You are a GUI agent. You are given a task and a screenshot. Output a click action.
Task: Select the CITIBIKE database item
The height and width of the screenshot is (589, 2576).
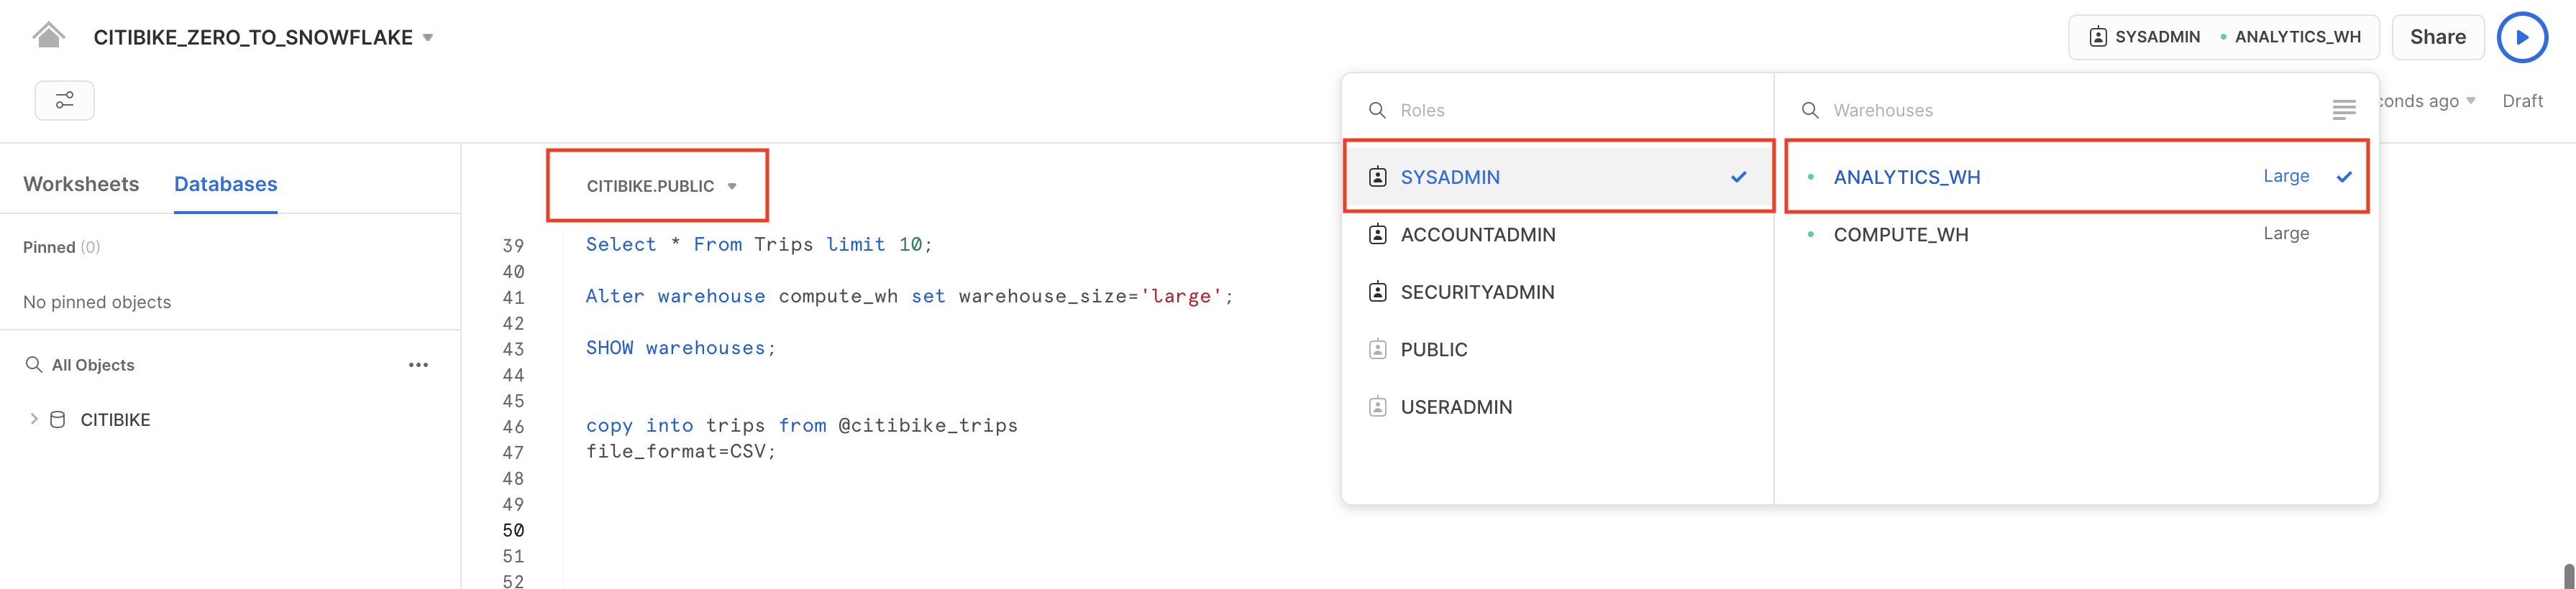pyautogui.click(x=115, y=419)
